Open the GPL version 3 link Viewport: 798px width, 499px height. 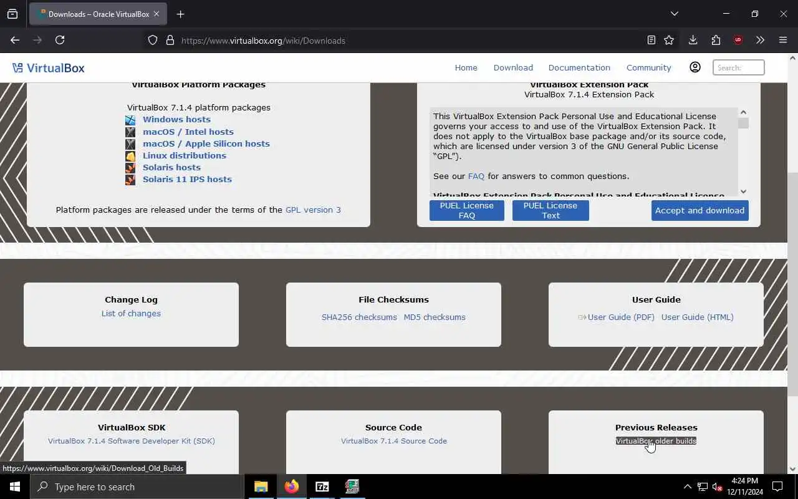point(313,210)
